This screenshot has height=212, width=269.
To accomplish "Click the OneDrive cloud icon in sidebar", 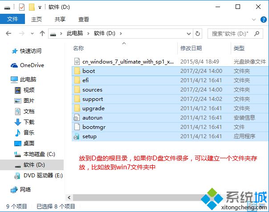I will 15,65.
